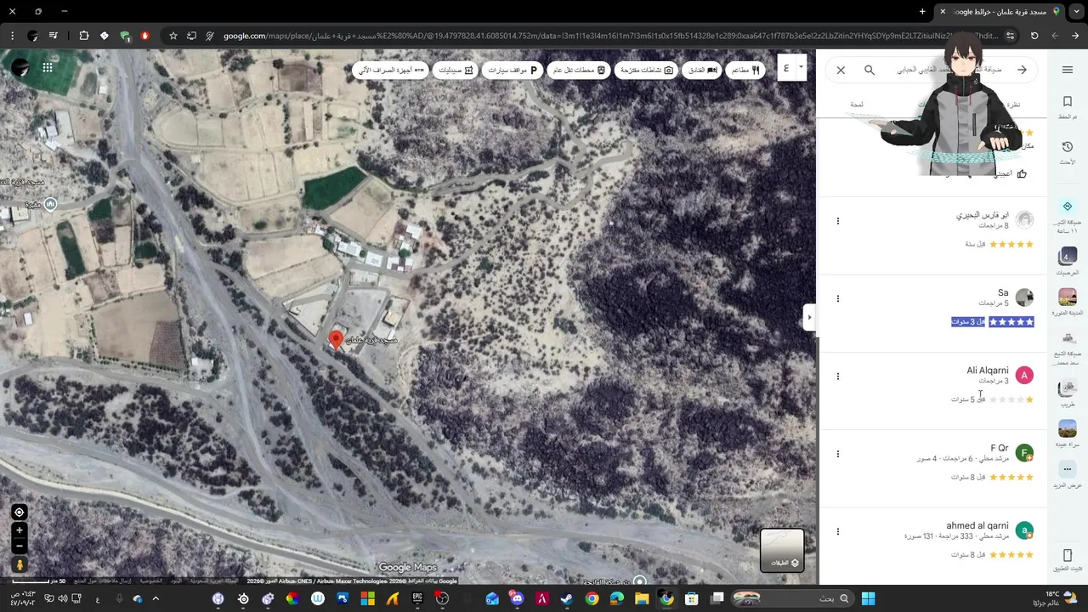Image resolution: width=1088 pixels, height=612 pixels.
Task: Filter by مواقف سيارات parking chip
Action: [x=512, y=70]
